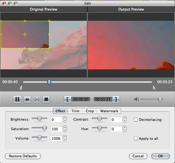The height and width of the screenshot is (163, 175).
Task: Click the Brightness value field
Action: point(56,119)
